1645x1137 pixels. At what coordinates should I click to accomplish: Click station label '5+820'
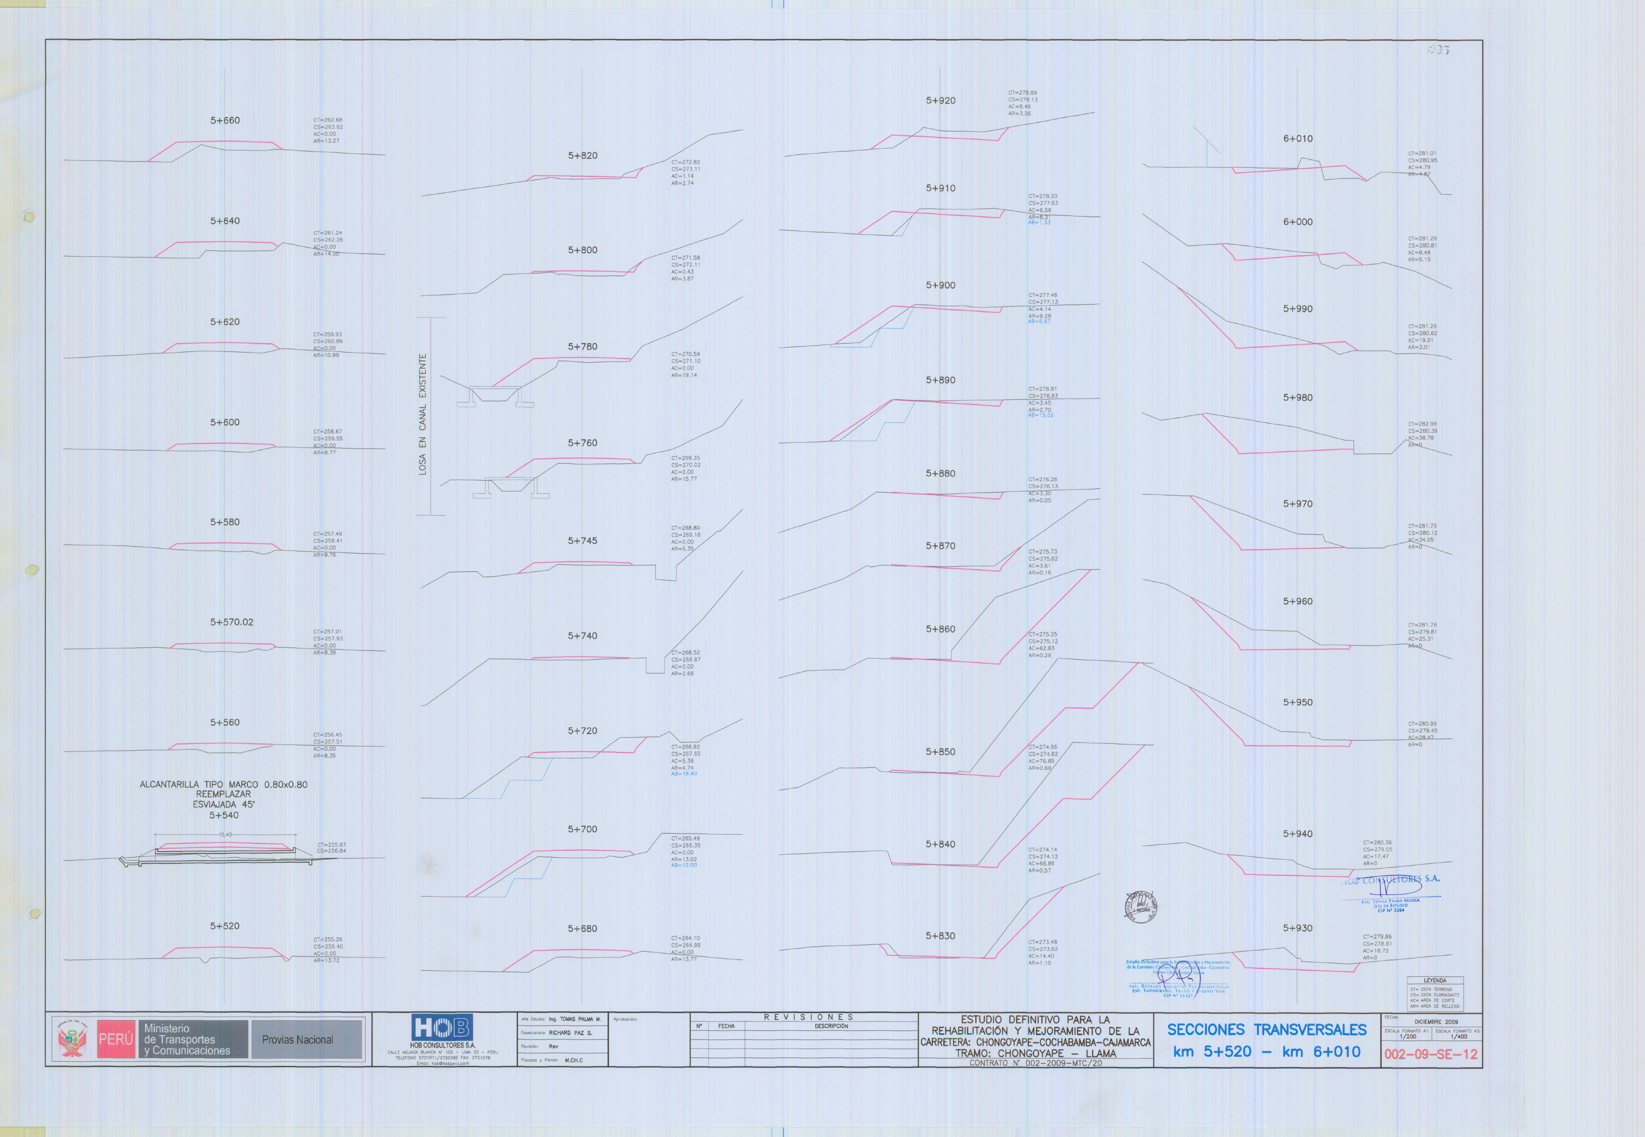(x=582, y=155)
